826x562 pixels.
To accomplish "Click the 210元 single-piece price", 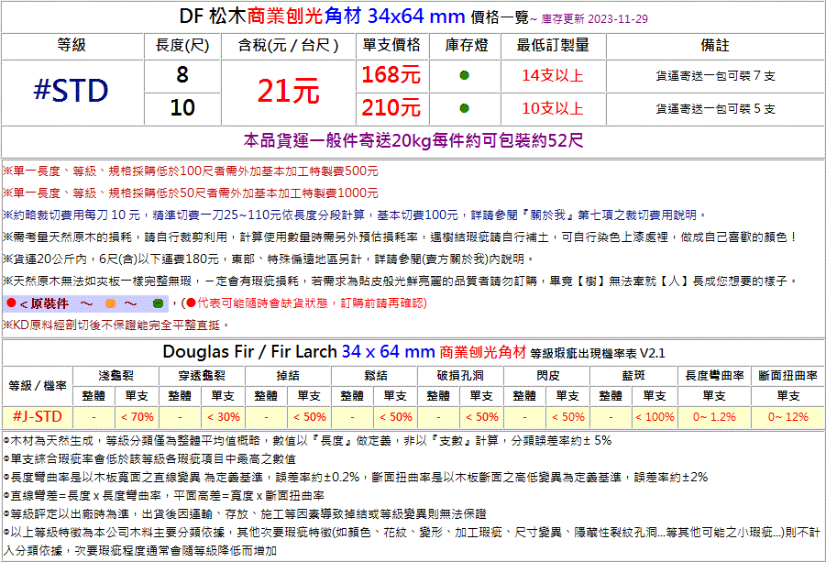I will [x=391, y=108].
